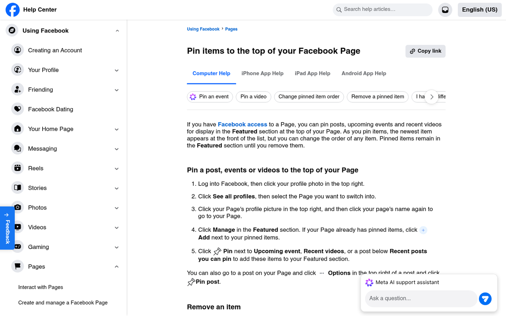Expand the Friending section

117,90
